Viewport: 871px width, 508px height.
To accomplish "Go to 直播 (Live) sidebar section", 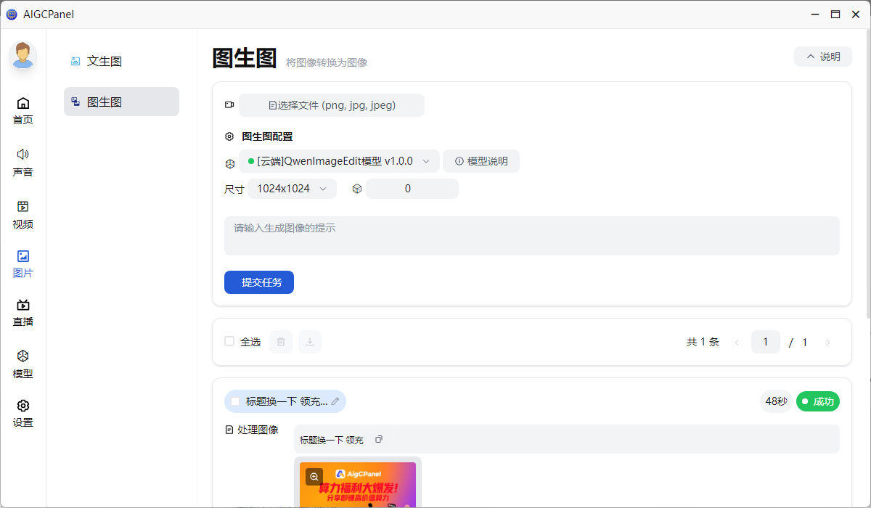I will (x=23, y=312).
